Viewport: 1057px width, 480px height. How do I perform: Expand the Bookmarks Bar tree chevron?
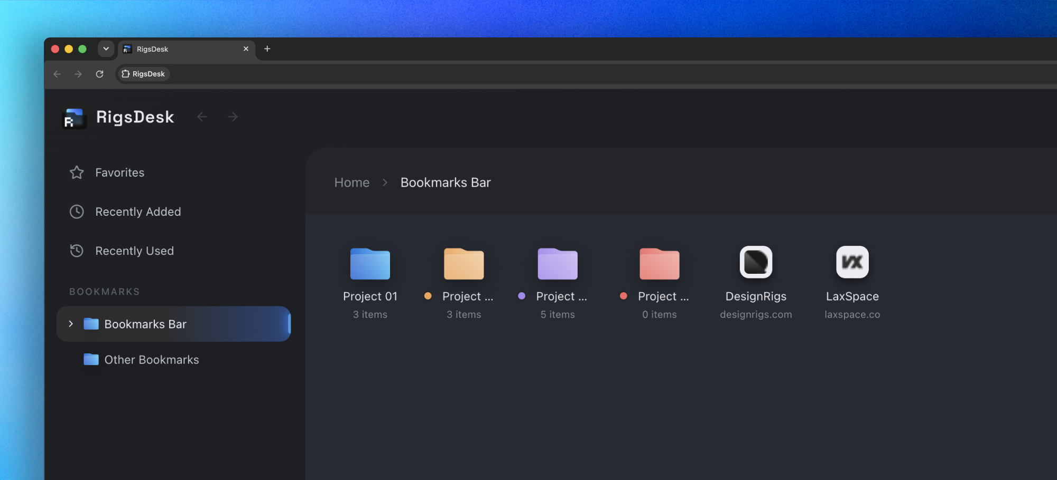(71, 324)
